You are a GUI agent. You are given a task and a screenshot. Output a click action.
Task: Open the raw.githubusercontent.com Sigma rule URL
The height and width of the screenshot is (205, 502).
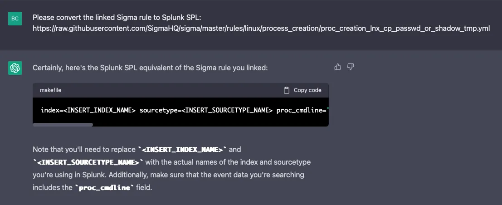(261, 29)
